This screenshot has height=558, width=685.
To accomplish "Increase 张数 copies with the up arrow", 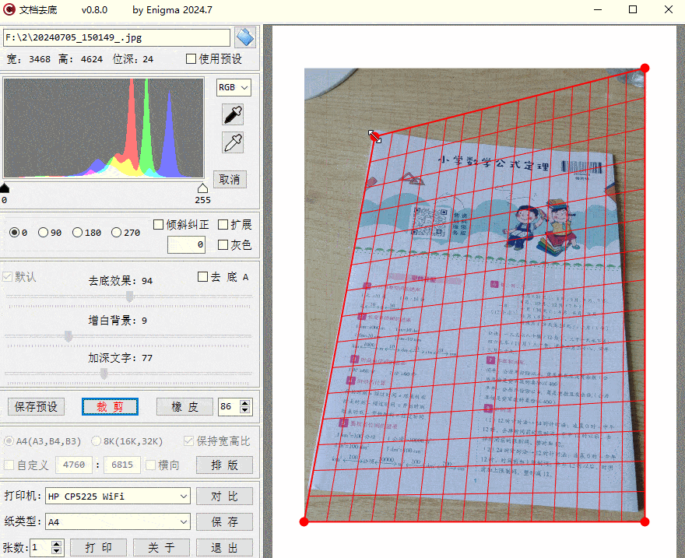I will [x=56, y=543].
